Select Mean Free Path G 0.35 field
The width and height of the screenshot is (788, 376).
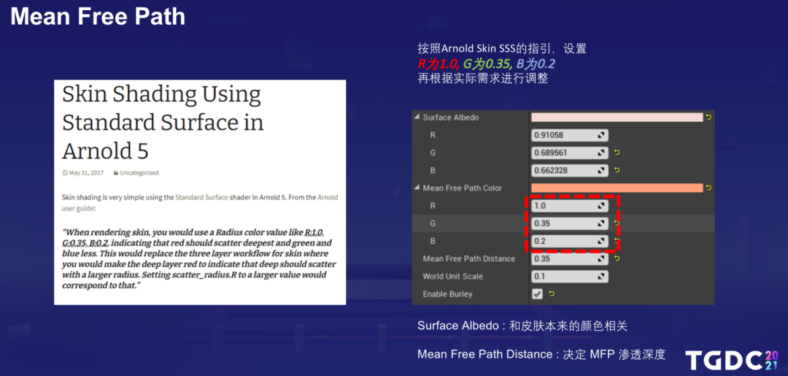tap(570, 223)
